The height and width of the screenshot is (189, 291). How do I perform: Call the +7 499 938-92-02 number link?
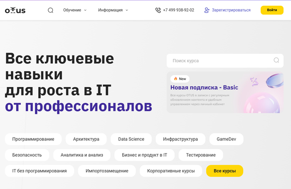(178, 10)
